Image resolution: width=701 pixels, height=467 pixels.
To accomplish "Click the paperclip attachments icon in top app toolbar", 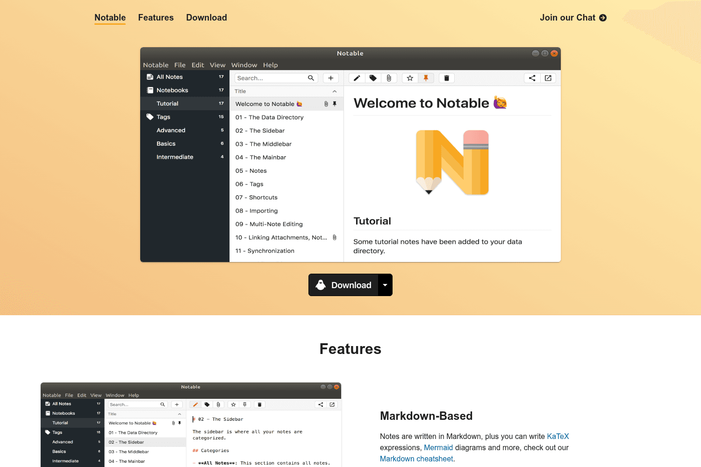I will pos(389,78).
